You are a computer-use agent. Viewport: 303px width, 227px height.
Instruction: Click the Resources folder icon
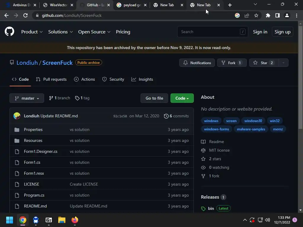(17, 140)
